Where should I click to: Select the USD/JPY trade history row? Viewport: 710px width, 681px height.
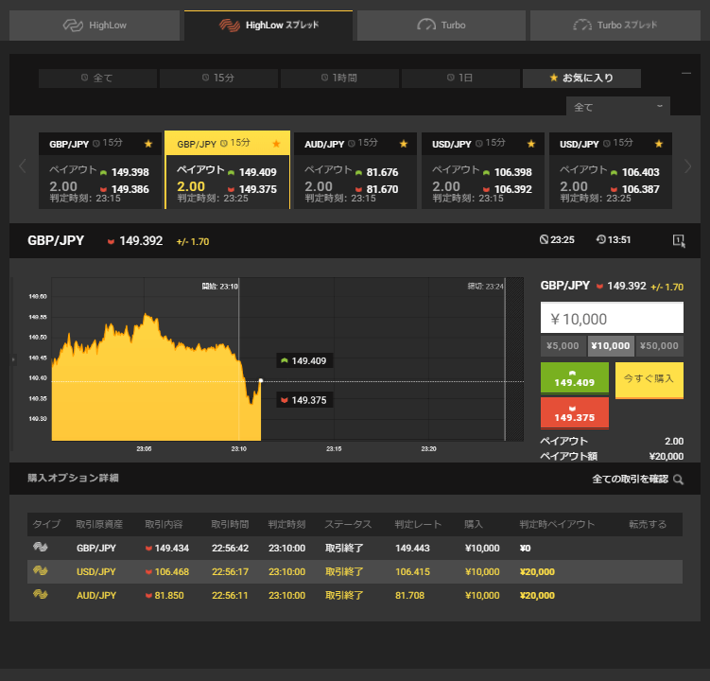coord(355,572)
